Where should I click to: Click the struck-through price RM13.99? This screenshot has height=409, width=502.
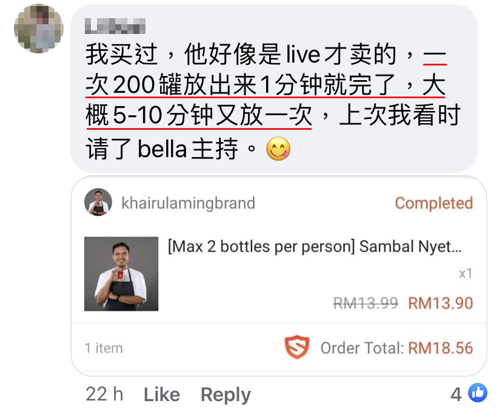[x=366, y=303]
